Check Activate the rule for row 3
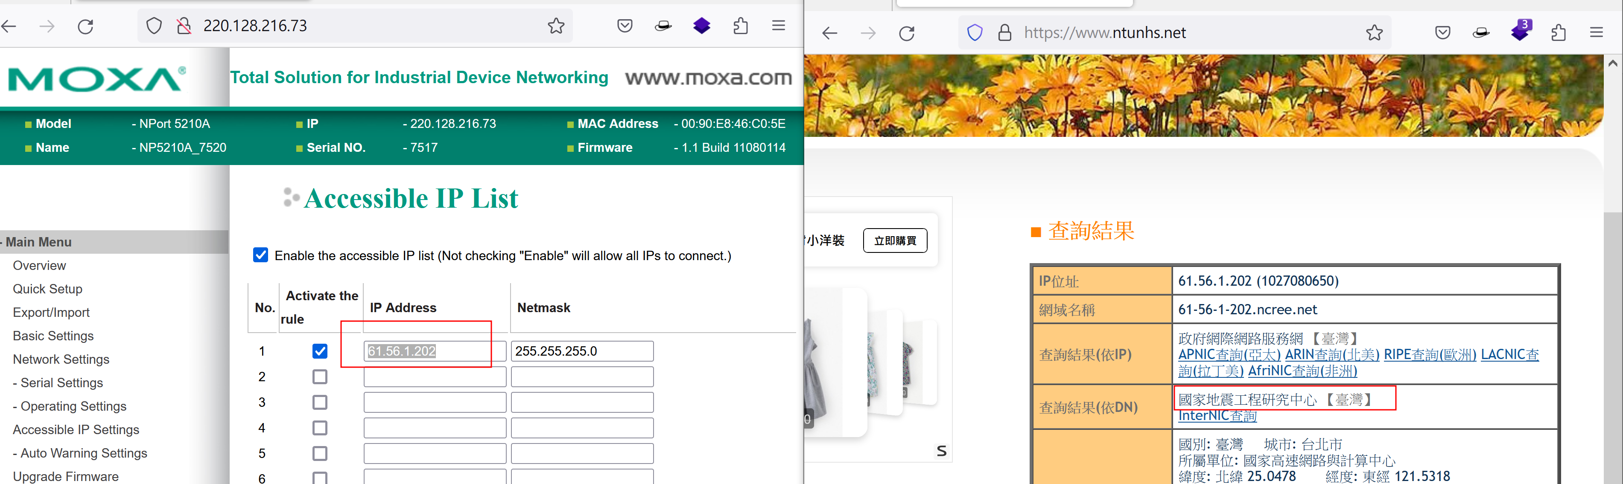 pyautogui.click(x=320, y=402)
